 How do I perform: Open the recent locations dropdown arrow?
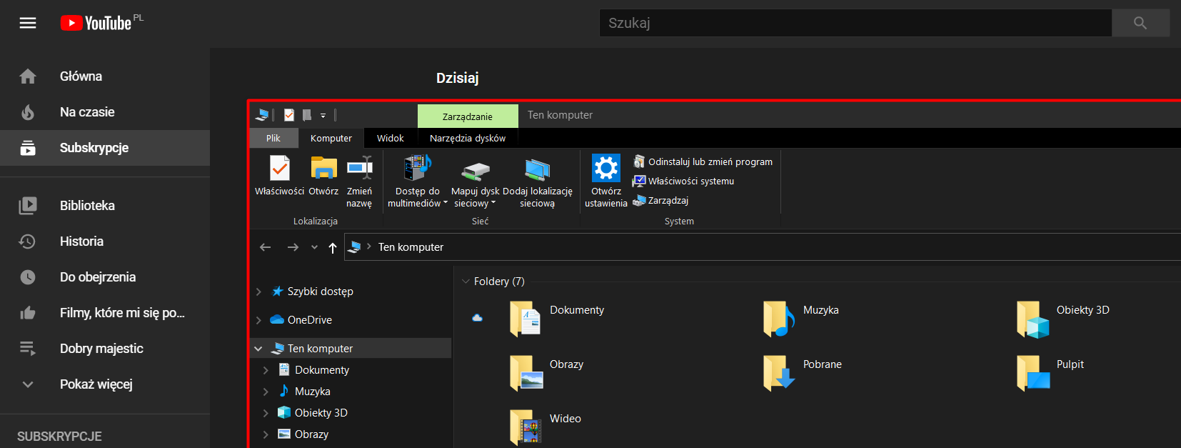[314, 247]
